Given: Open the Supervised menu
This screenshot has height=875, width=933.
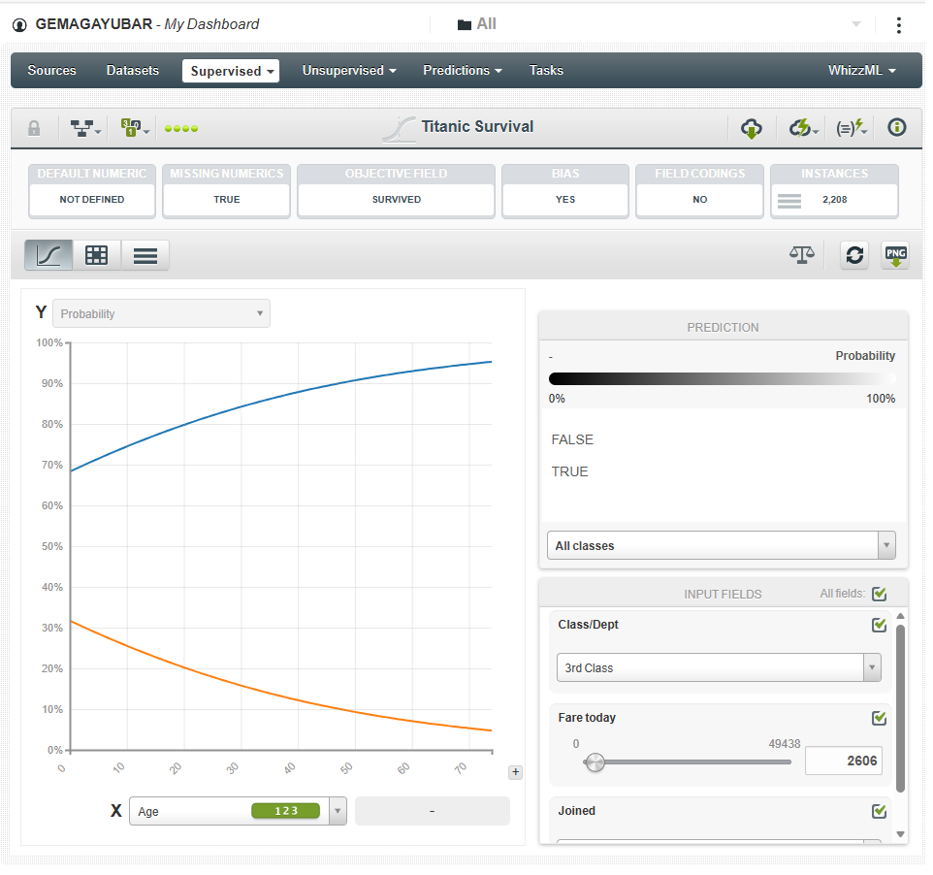Looking at the screenshot, I should [231, 71].
